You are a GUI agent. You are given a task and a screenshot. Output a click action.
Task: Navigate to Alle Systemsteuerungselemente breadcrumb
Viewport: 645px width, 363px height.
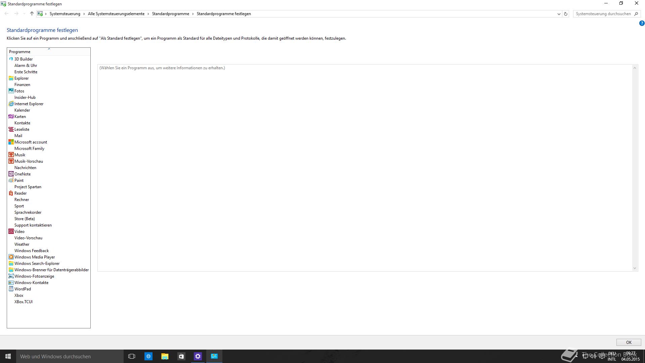point(116,14)
